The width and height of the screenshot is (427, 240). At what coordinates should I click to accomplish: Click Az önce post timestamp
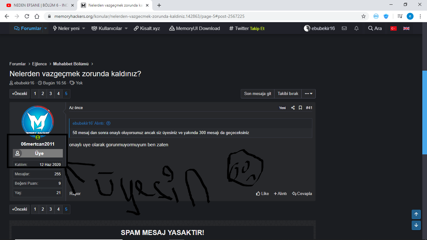(76, 107)
